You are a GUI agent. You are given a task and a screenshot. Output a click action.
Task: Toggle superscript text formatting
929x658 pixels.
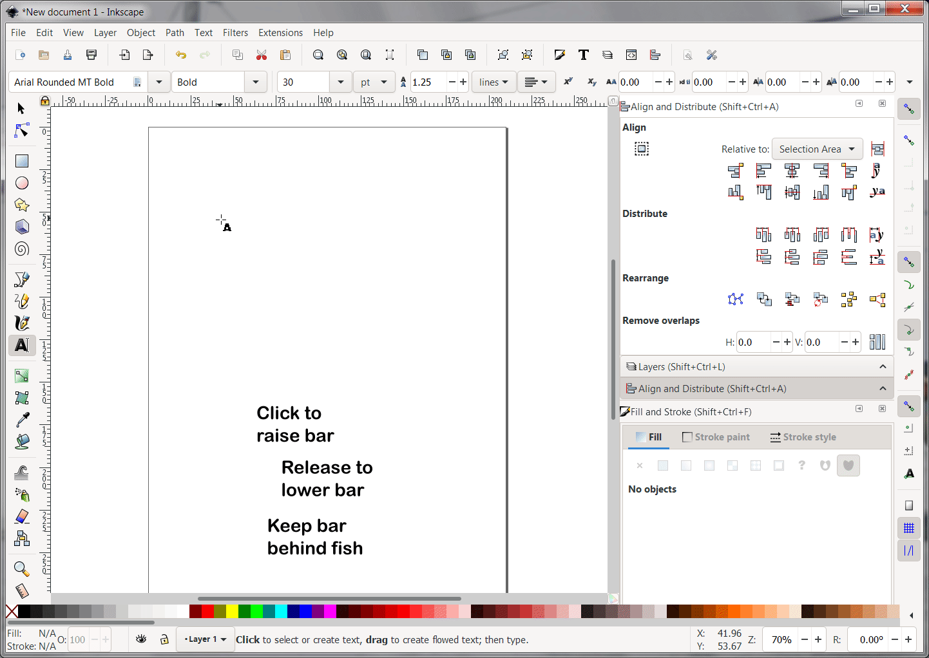pos(568,82)
